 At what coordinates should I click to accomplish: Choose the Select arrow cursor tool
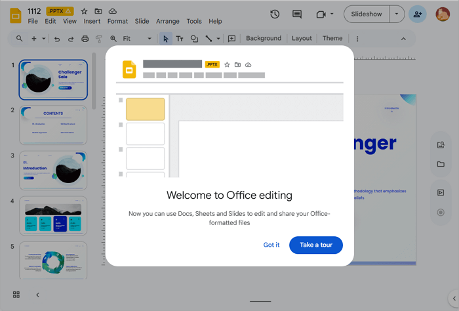coord(166,39)
